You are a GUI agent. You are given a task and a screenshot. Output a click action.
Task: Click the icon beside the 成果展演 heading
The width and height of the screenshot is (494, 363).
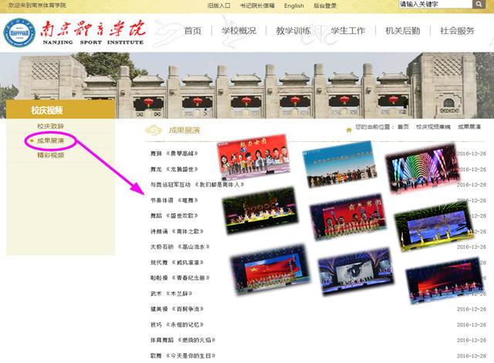click(x=154, y=130)
